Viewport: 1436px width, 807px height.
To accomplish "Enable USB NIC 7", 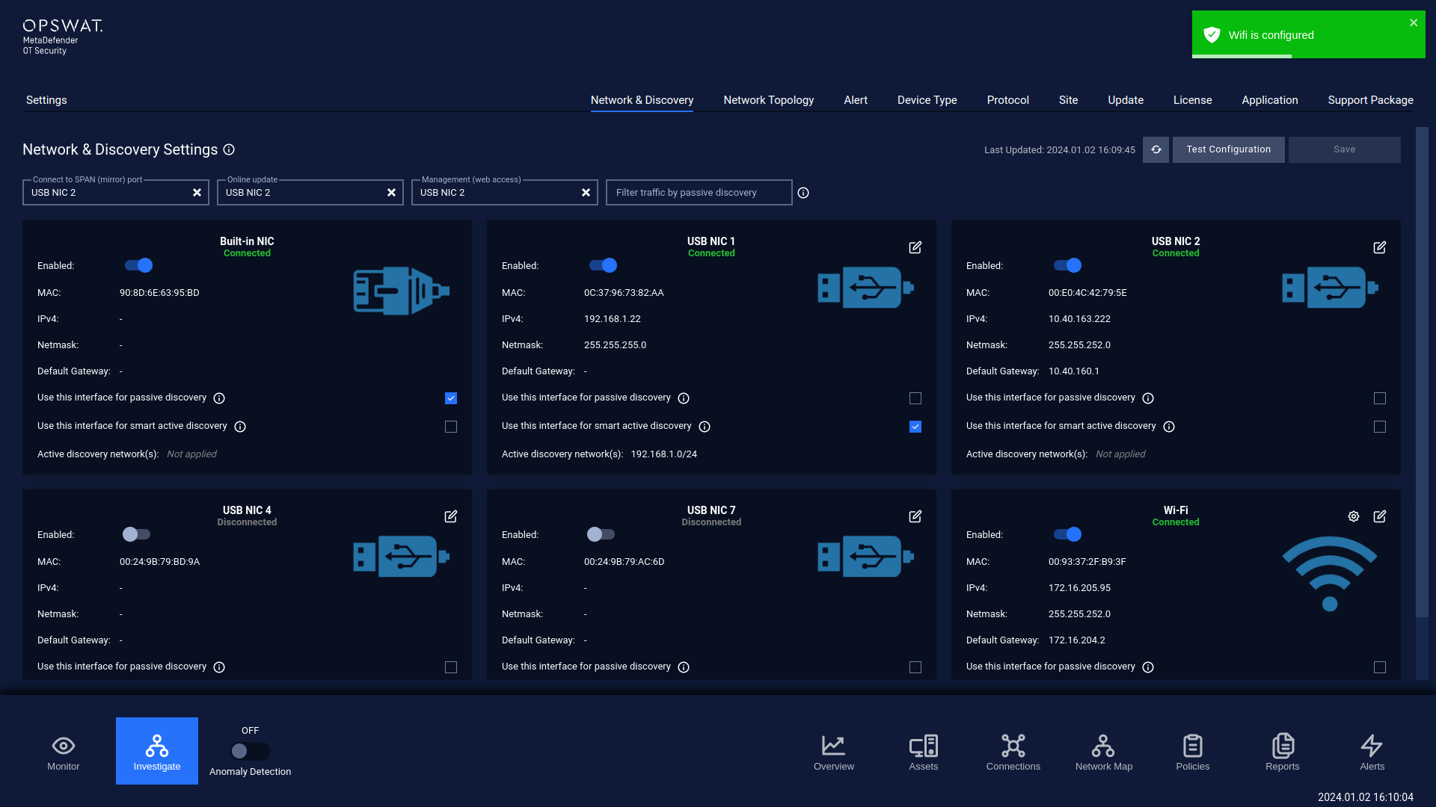I will [x=601, y=534].
